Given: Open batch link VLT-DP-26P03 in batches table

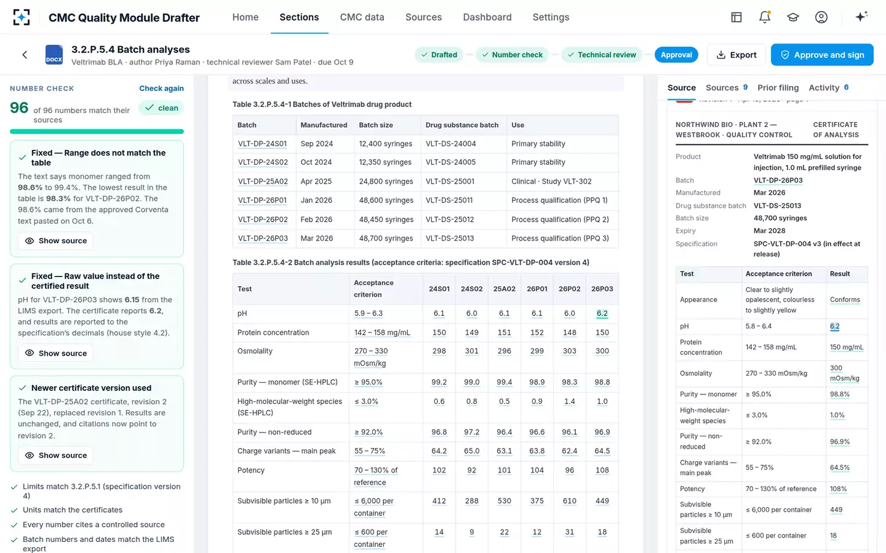Looking at the screenshot, I should pos(263,238).
